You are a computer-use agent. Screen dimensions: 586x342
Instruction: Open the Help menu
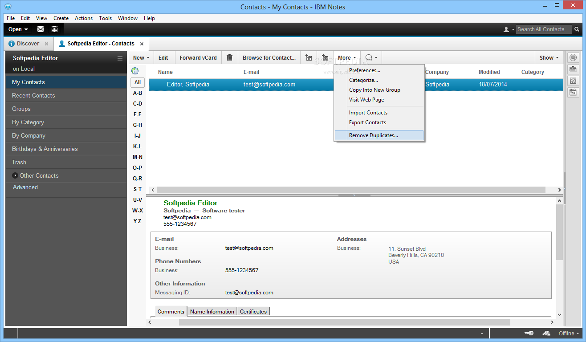(x=149, y=18)
